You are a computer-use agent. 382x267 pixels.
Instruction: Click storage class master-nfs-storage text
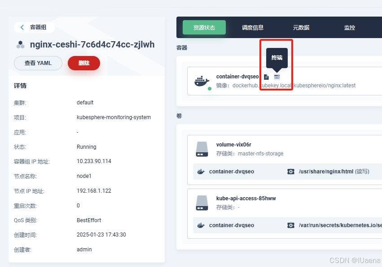[x=260, y=154]
